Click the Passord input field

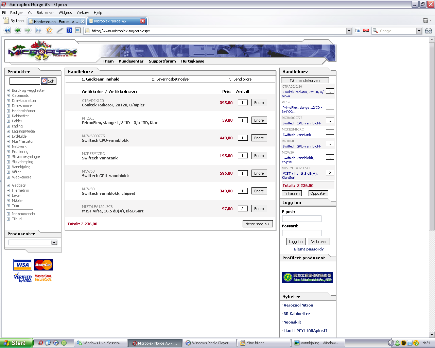[301, 233]
